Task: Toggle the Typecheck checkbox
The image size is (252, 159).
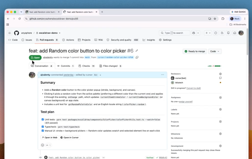Action: (43, 127)
